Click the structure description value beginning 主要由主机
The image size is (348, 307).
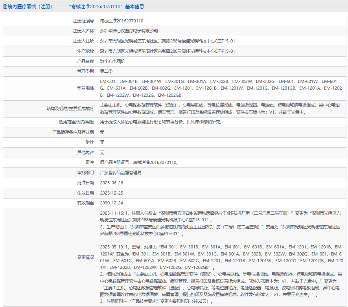220,109
